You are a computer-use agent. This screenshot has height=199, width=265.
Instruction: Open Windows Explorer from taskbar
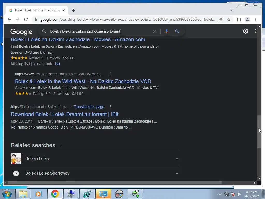point(23,194)
